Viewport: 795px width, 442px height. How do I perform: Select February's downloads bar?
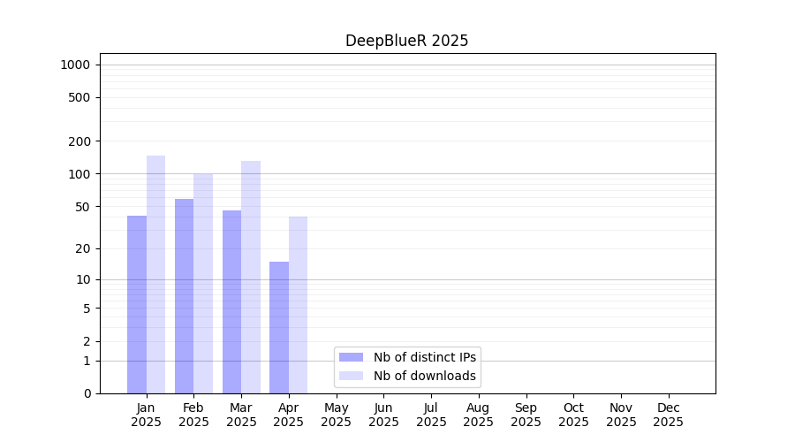tap(203, 283)
